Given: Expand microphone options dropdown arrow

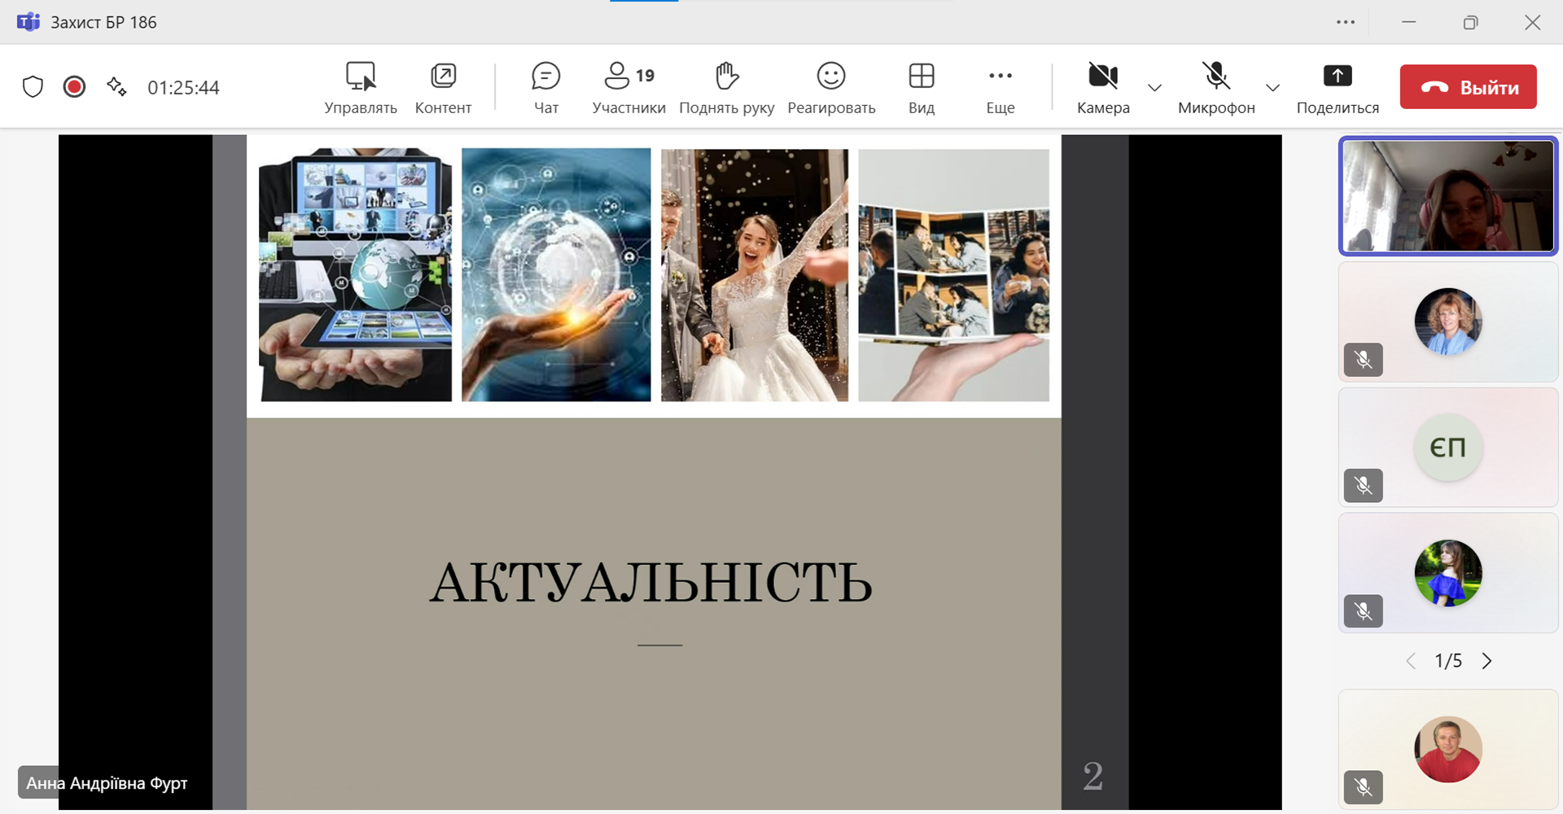Looking at the screenshot, I should 1272,87.
